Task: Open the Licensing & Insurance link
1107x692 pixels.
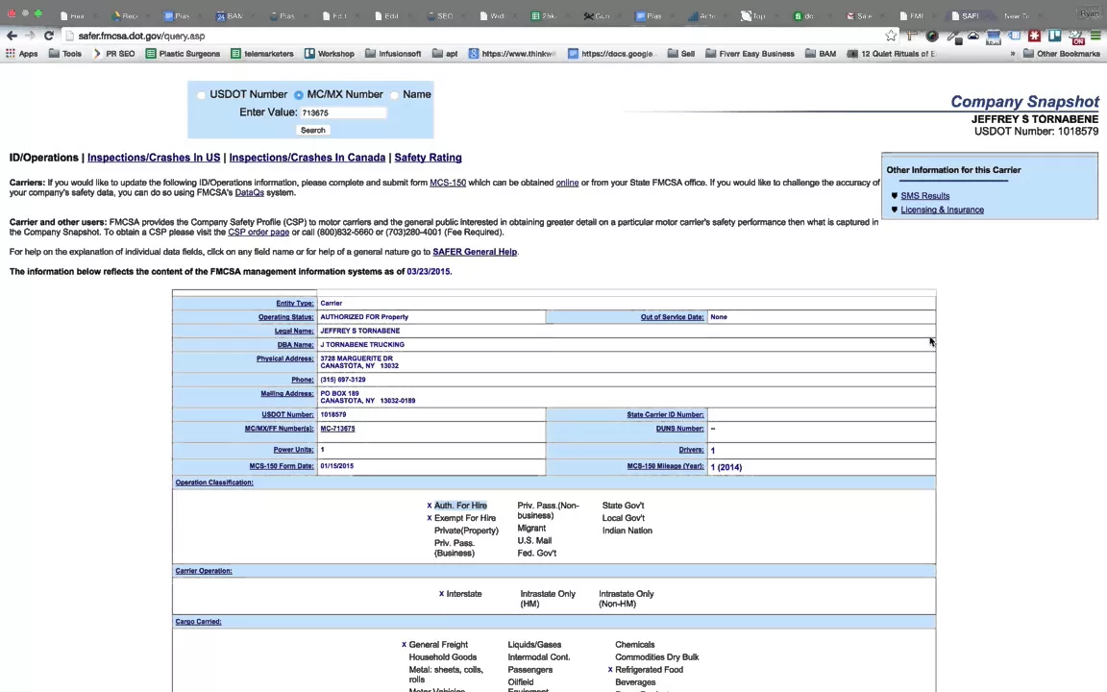Action: coord(942,210)
